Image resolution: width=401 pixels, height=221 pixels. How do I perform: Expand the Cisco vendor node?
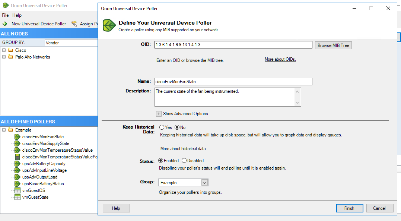pyautogui.click(x=4, y=50)
